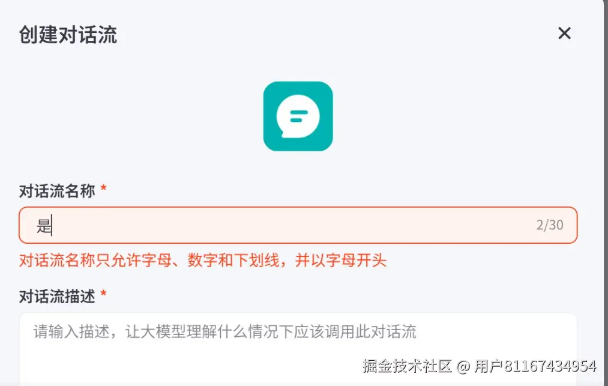
Task: Click the 创建对话流 dialog title
Action: [68, 34]
